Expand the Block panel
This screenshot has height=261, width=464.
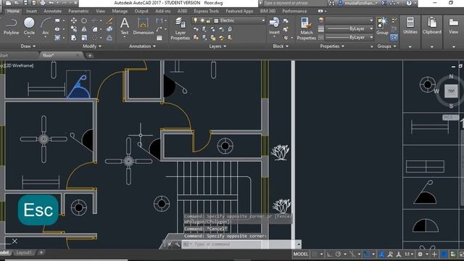(x=281, y=46)
